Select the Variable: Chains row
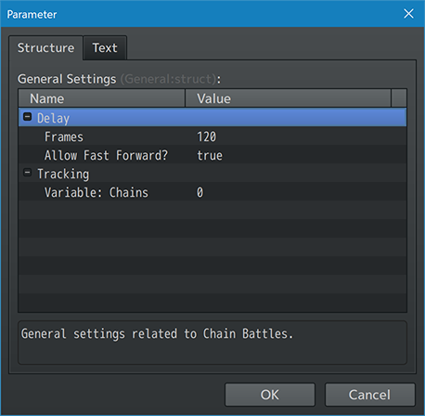 coord(212,191)
